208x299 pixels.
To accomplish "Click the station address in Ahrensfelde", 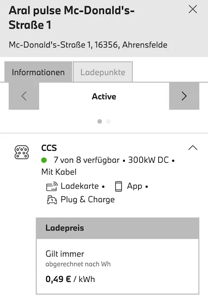I will tap(88, 45).
